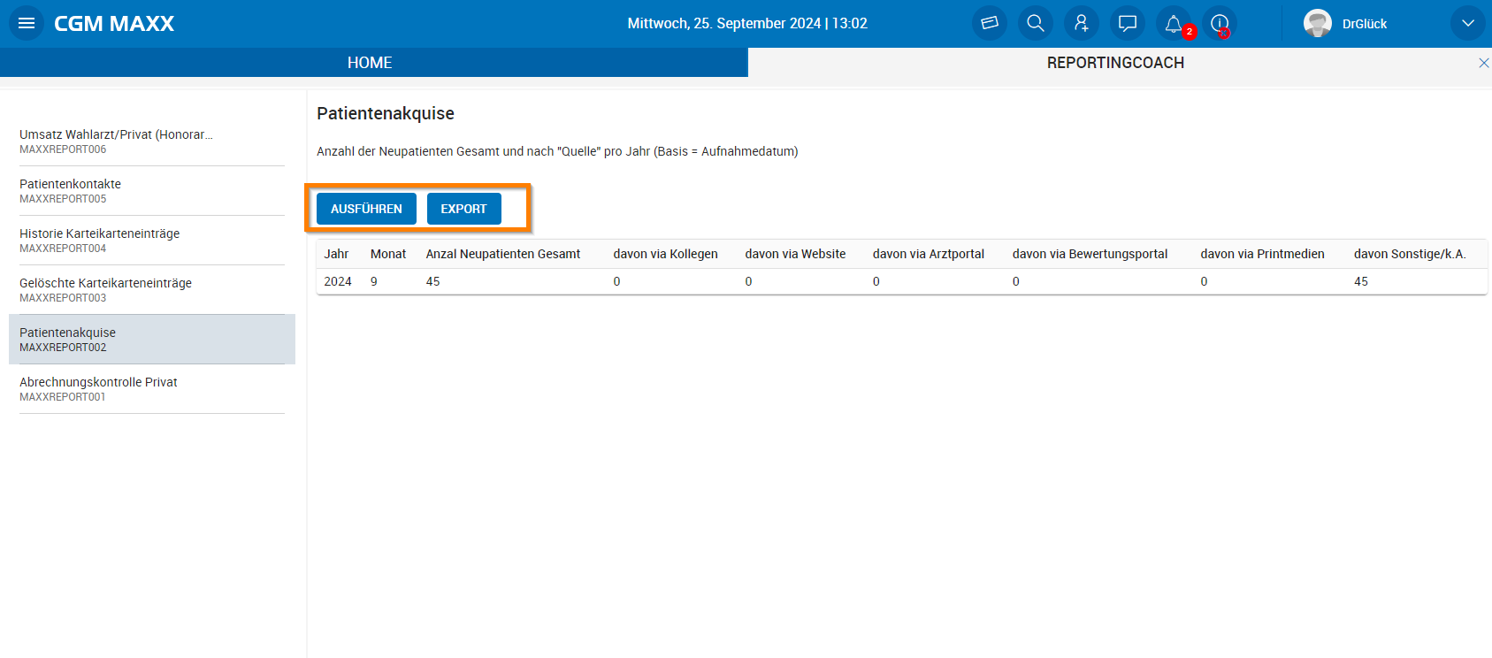The height and width of the screenshot is (658, 1492).
Task: Open Umsatz Wahlarzt/Privat report
Action: click(x=152, y=142)
